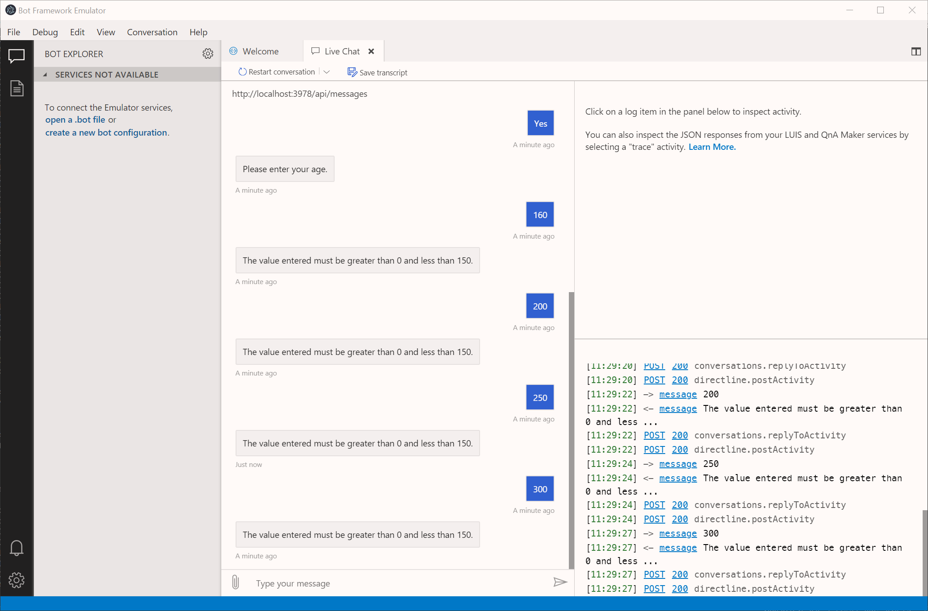Close the Live Chat tab

(x=371, y=51)
